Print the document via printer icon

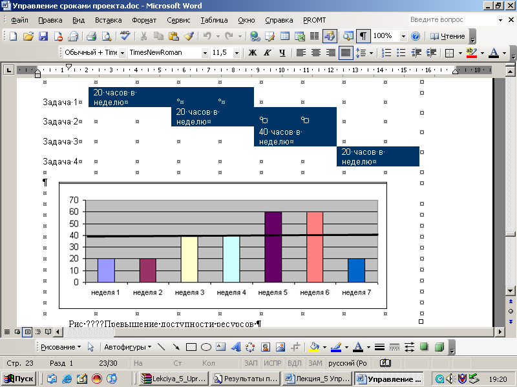click(x=91, y=36)
